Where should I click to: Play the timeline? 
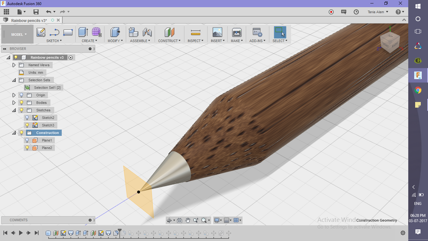click(21, 233)
